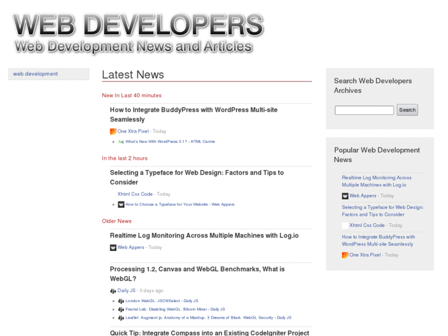Screen dimensions: 448x336
Task: Visit Web Appers source under Log.io headline
Action: 131,247
